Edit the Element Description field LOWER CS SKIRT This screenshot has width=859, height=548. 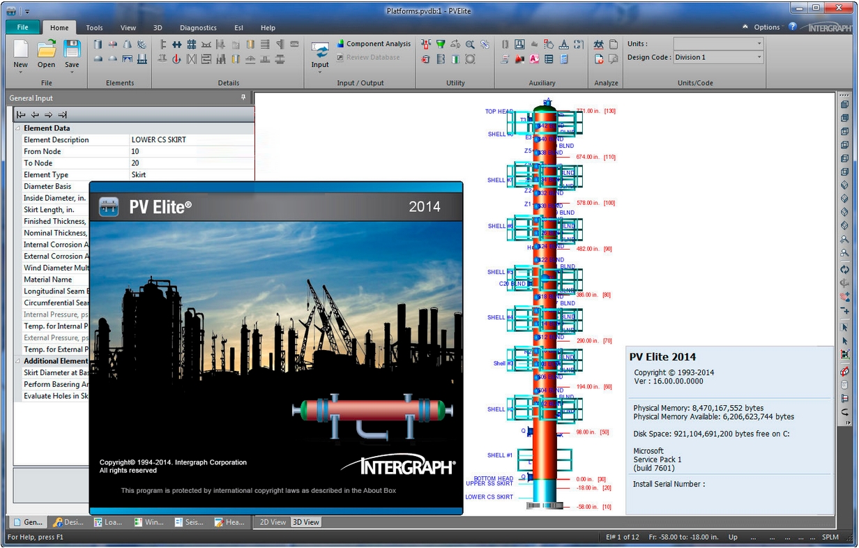click(192, 139)
